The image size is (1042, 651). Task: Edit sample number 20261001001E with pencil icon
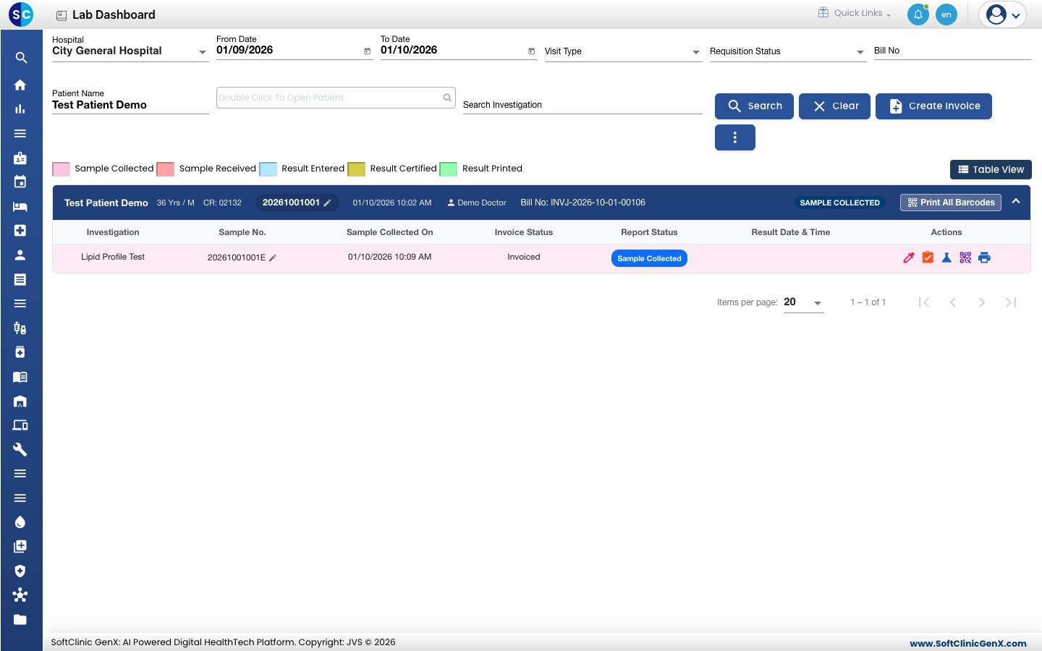273,258
